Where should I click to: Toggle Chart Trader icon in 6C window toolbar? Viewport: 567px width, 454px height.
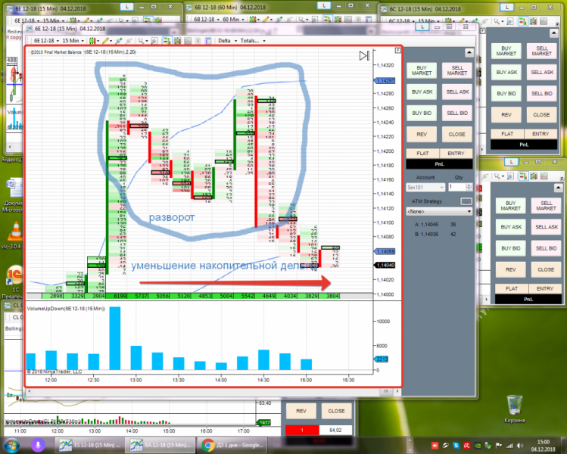click(522, 21)
